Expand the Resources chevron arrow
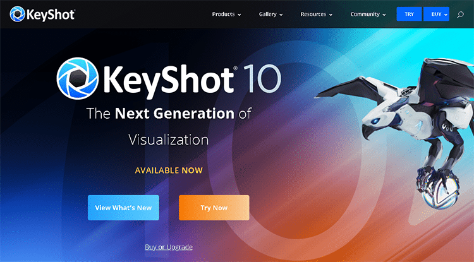This screenshot has height=262, width=474. [331, 15]
